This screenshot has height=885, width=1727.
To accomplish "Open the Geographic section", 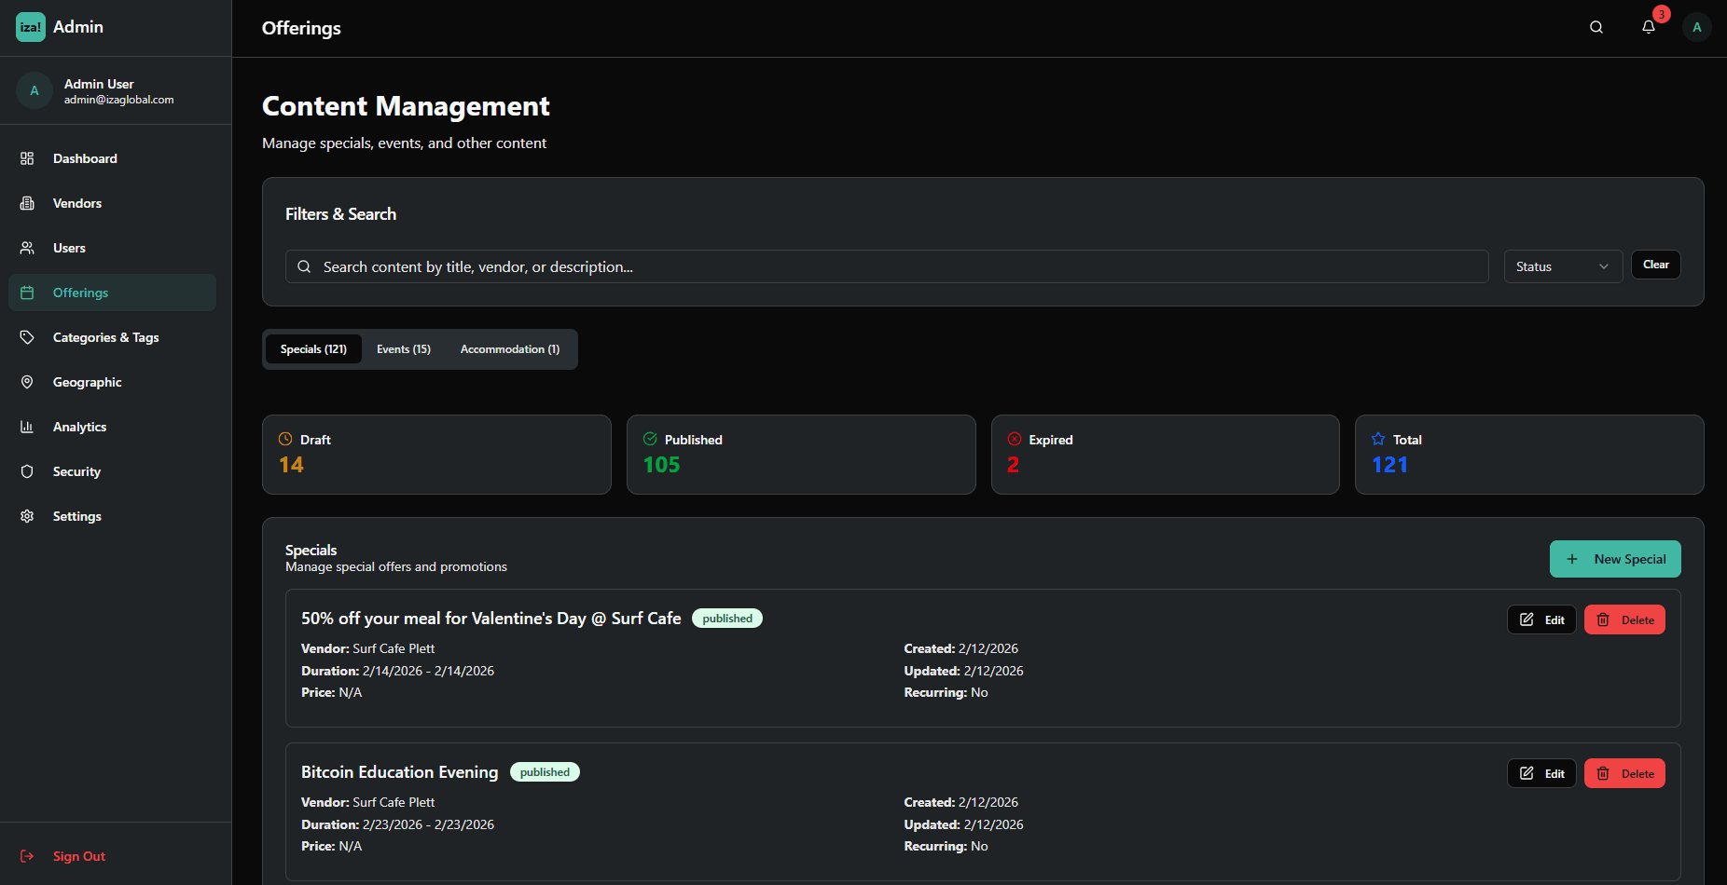I will 87,382.
